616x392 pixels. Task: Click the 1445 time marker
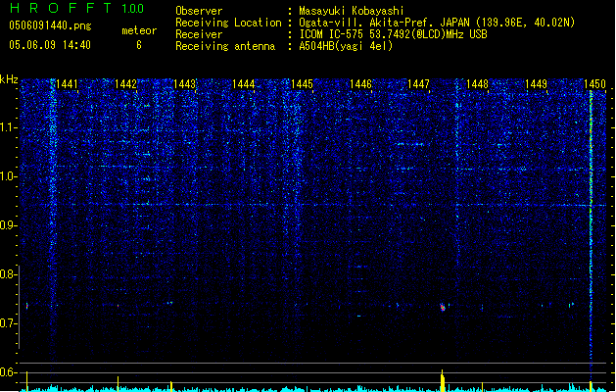pyautogui.click(x=302, y=84)
